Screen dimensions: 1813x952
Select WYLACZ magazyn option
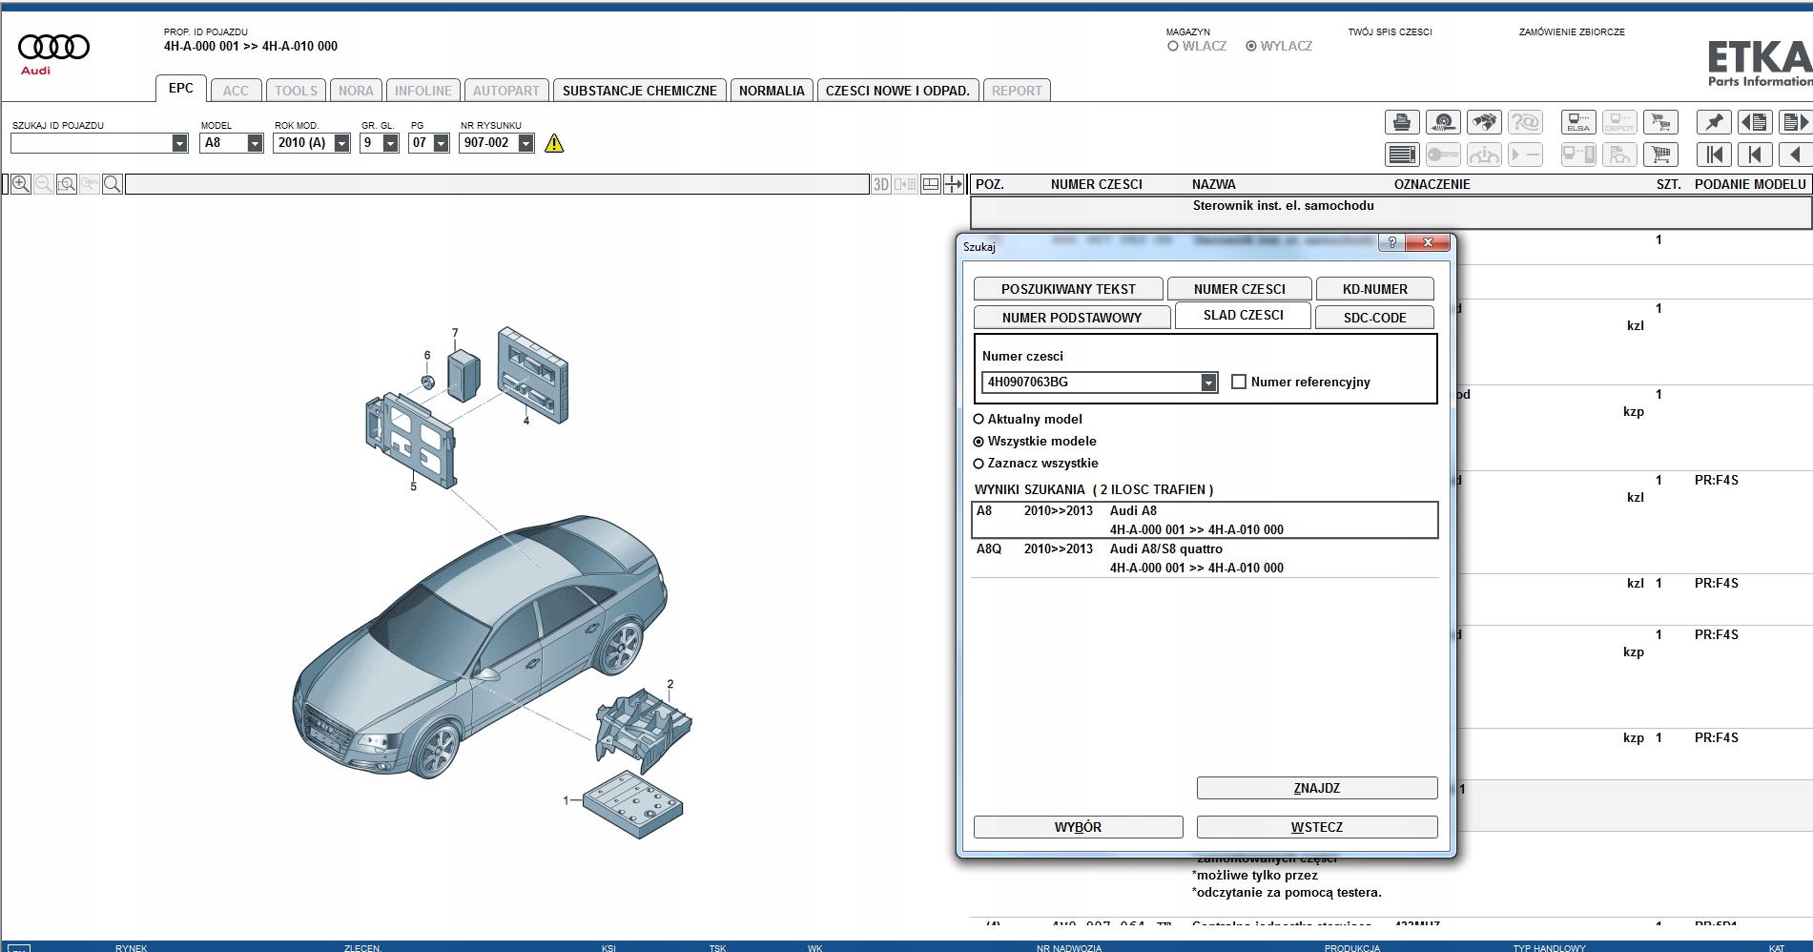[1251, 46]
